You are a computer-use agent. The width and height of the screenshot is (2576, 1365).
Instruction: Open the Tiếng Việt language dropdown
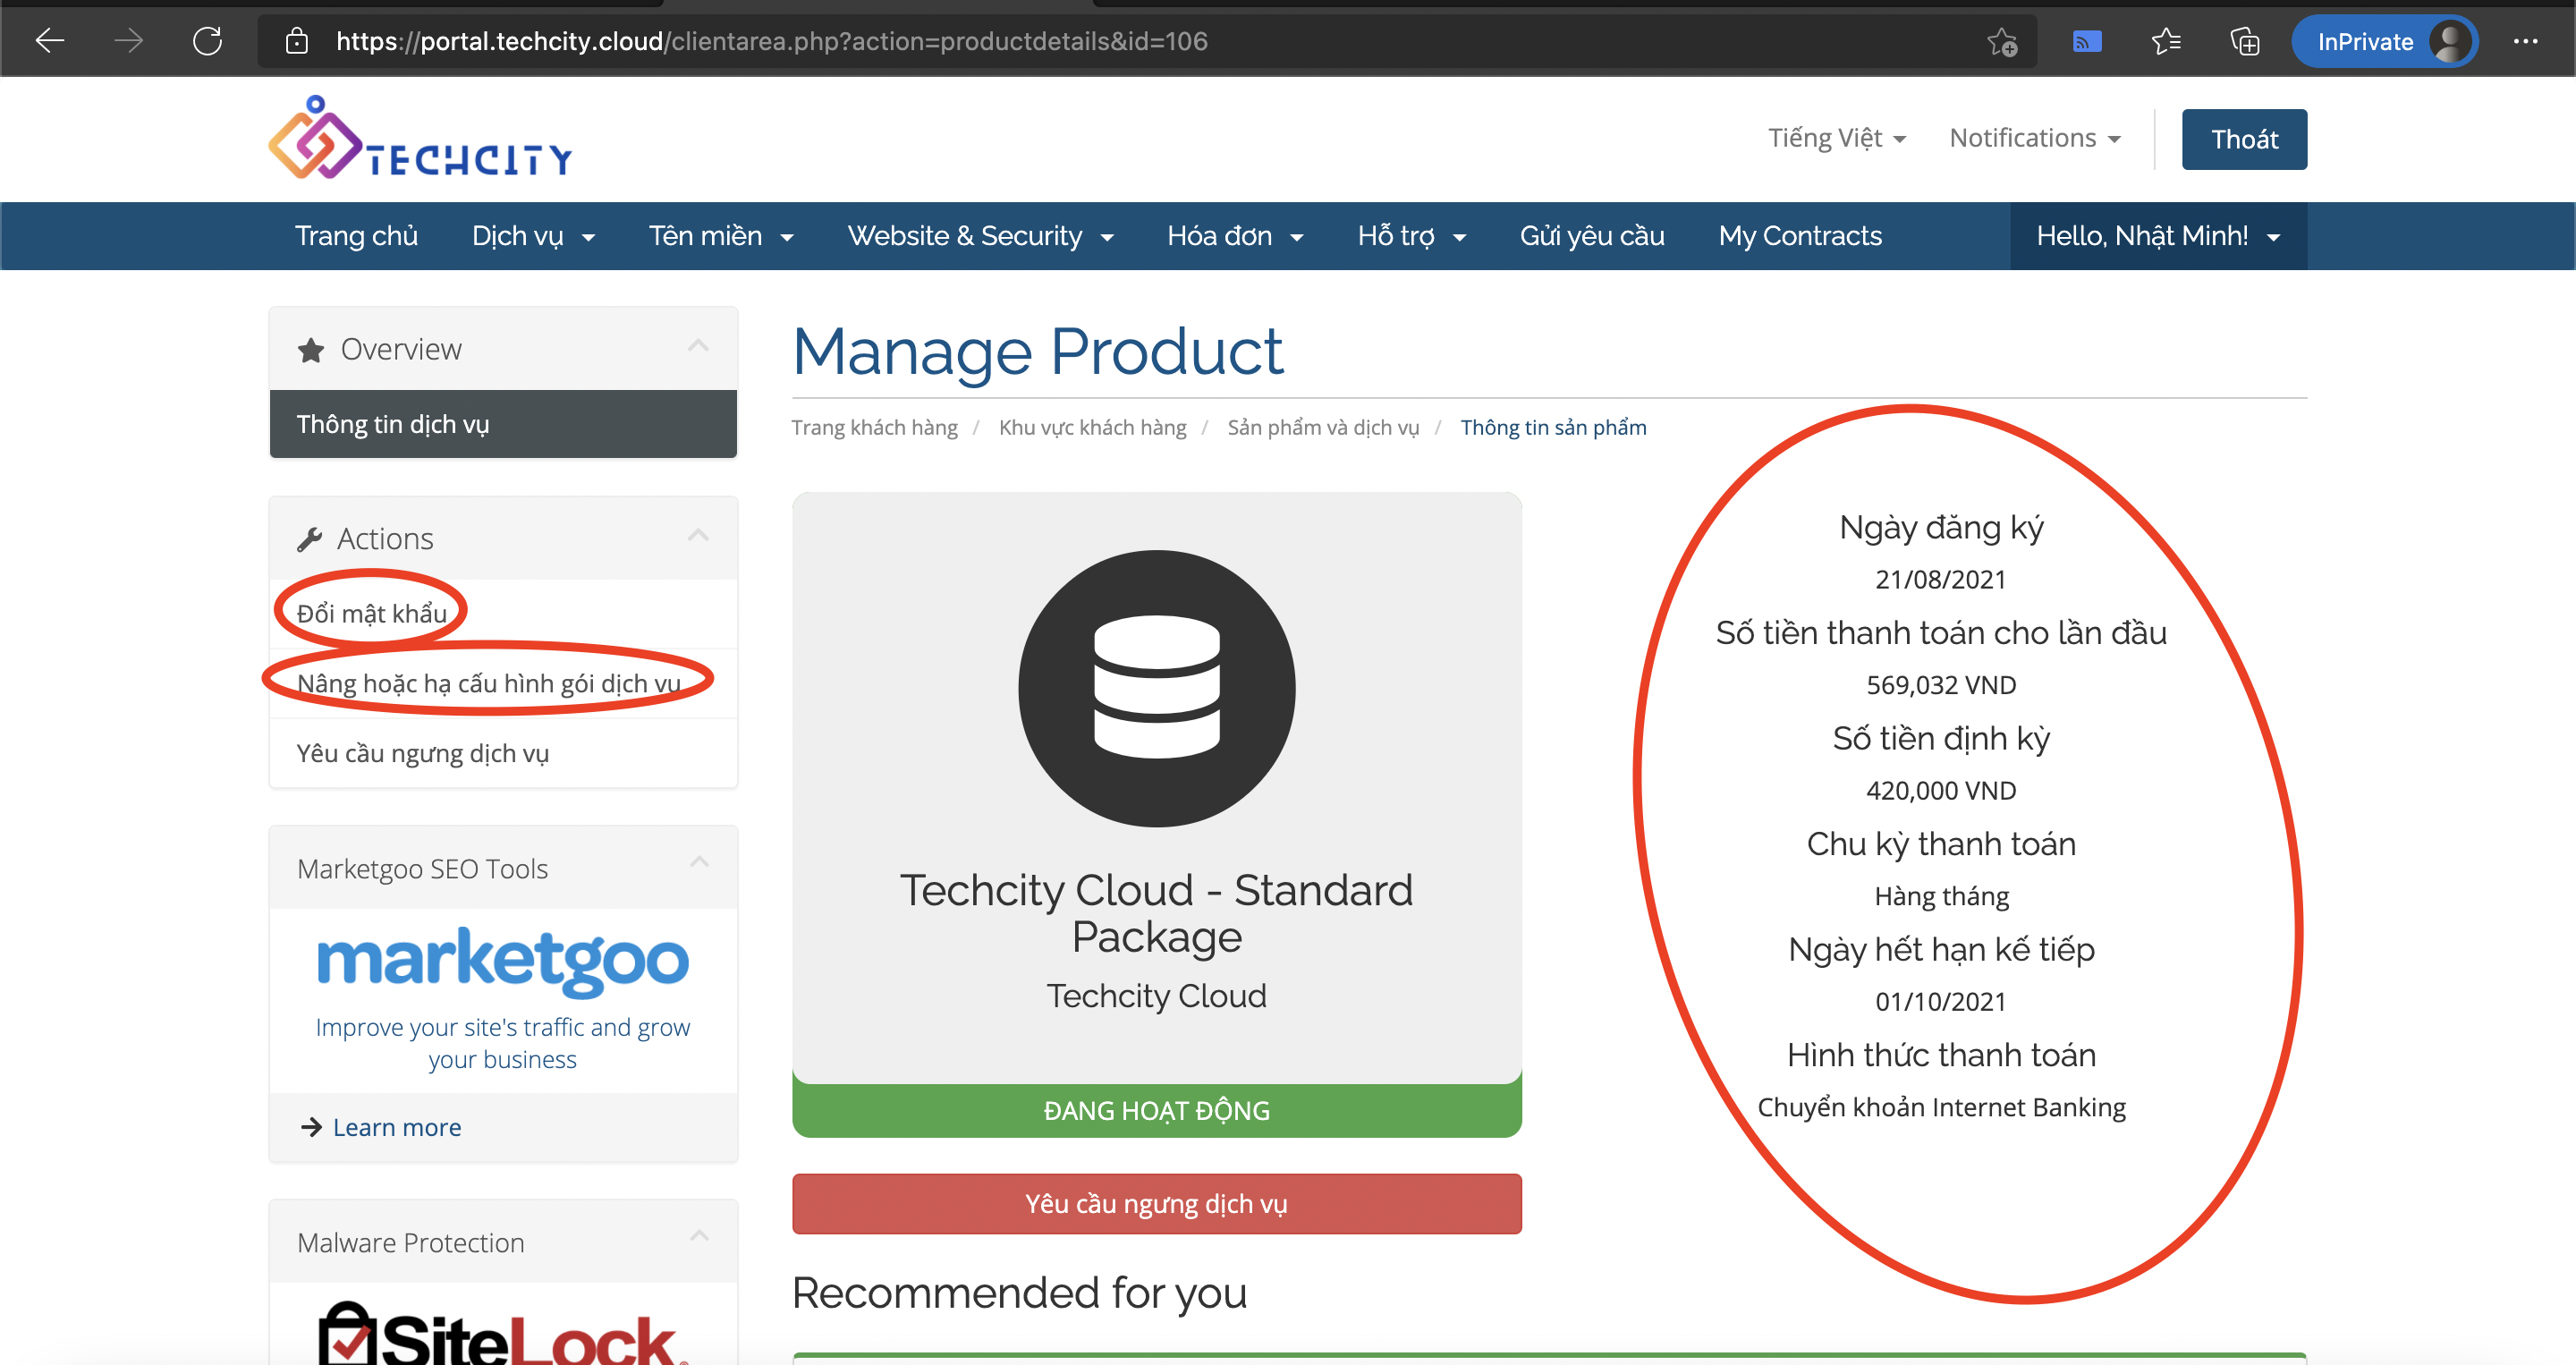click(1837, 138)
